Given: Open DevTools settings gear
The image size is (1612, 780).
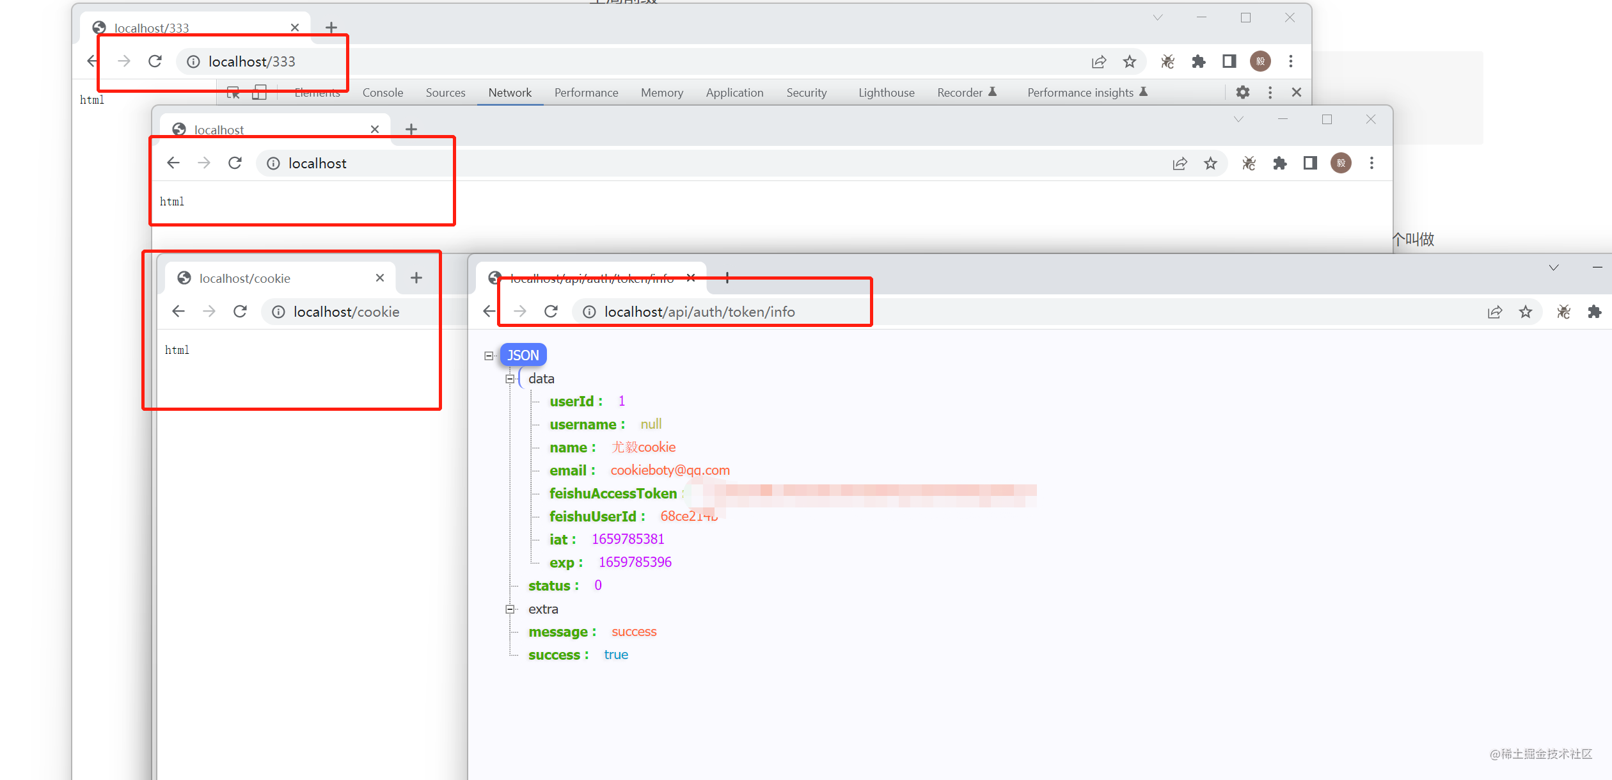Looking at the screenshot, I should 1242,92.
